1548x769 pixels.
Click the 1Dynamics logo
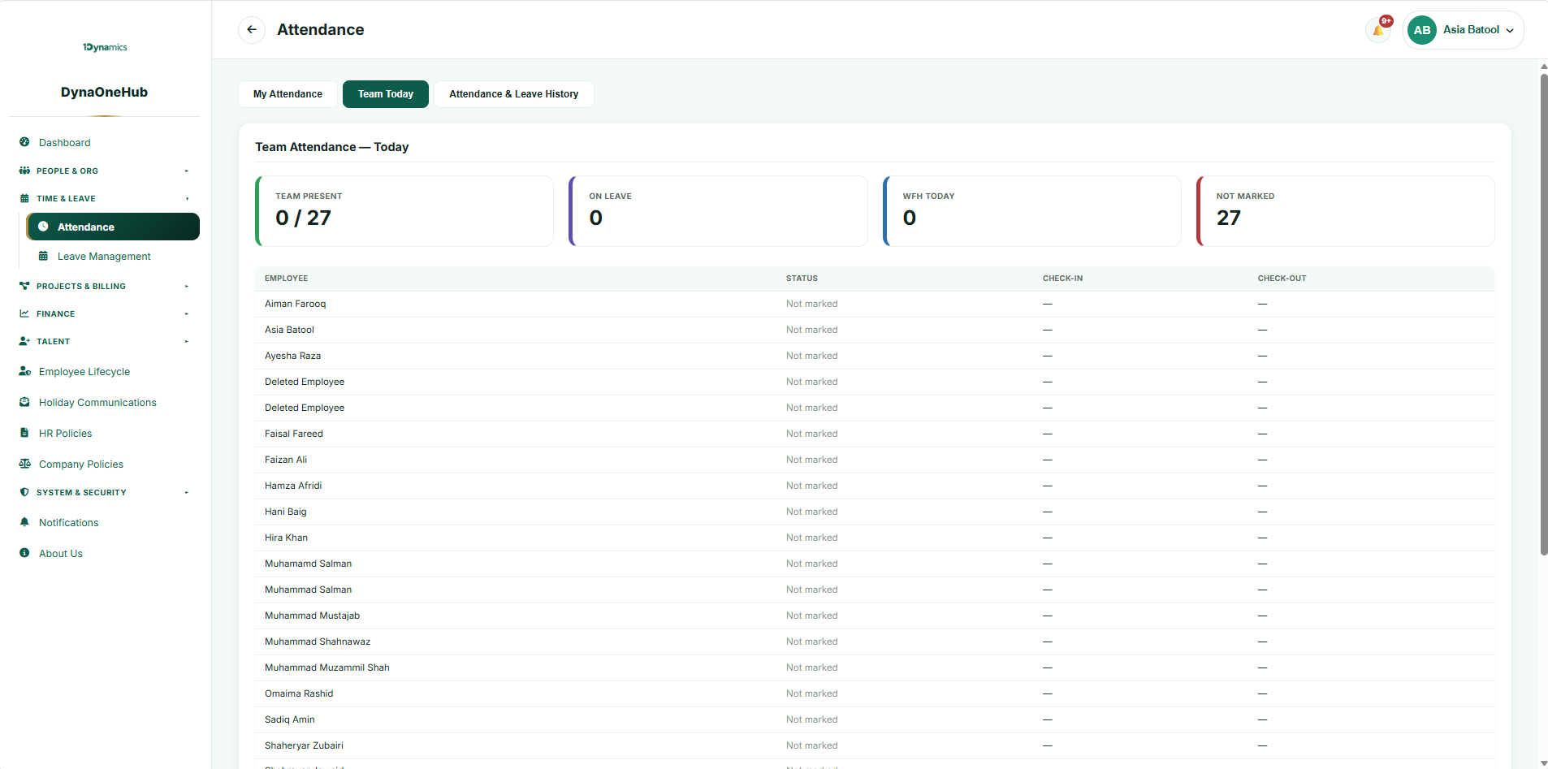105,47
